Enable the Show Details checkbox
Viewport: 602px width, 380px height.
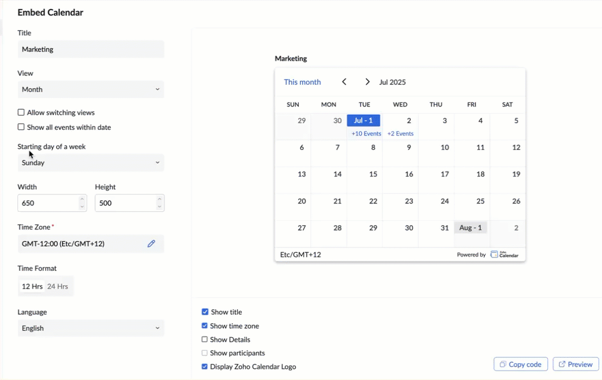click(205, 339)
